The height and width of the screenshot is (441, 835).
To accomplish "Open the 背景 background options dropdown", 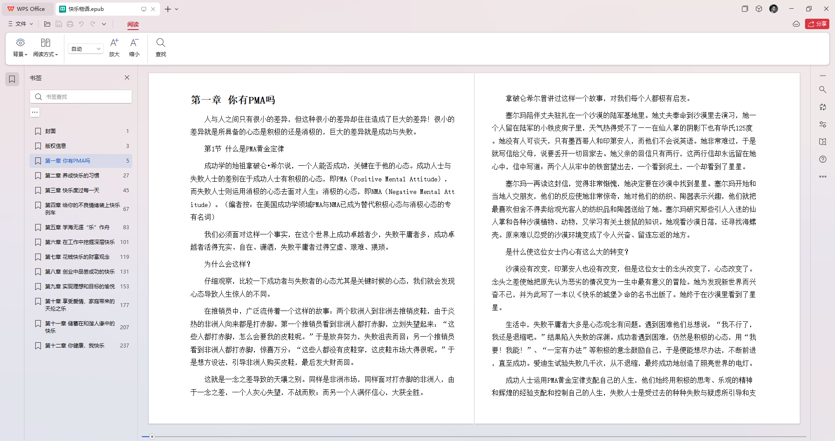I will [x=20, y=47].
